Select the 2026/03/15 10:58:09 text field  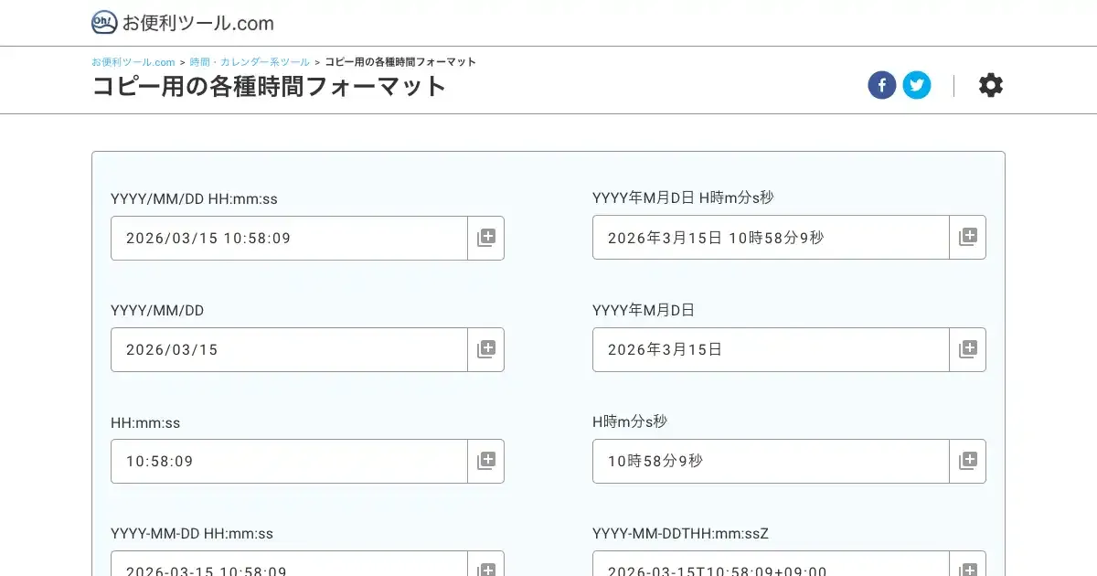pyautogui.click(x=289, y=238)
